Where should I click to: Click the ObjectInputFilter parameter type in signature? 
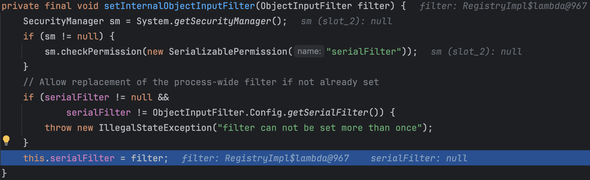(306, 6)
